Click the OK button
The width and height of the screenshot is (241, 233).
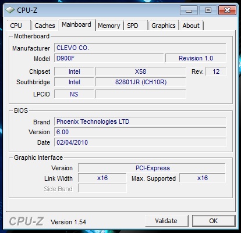pyautogui.click(x=214, y=221)
